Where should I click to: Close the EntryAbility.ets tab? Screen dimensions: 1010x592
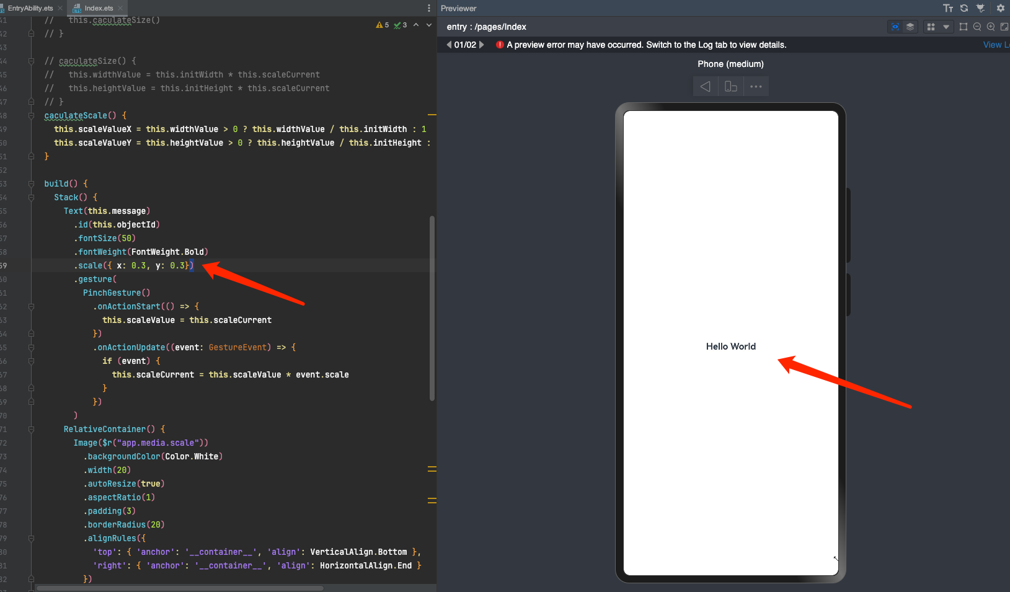coord(60,8)
